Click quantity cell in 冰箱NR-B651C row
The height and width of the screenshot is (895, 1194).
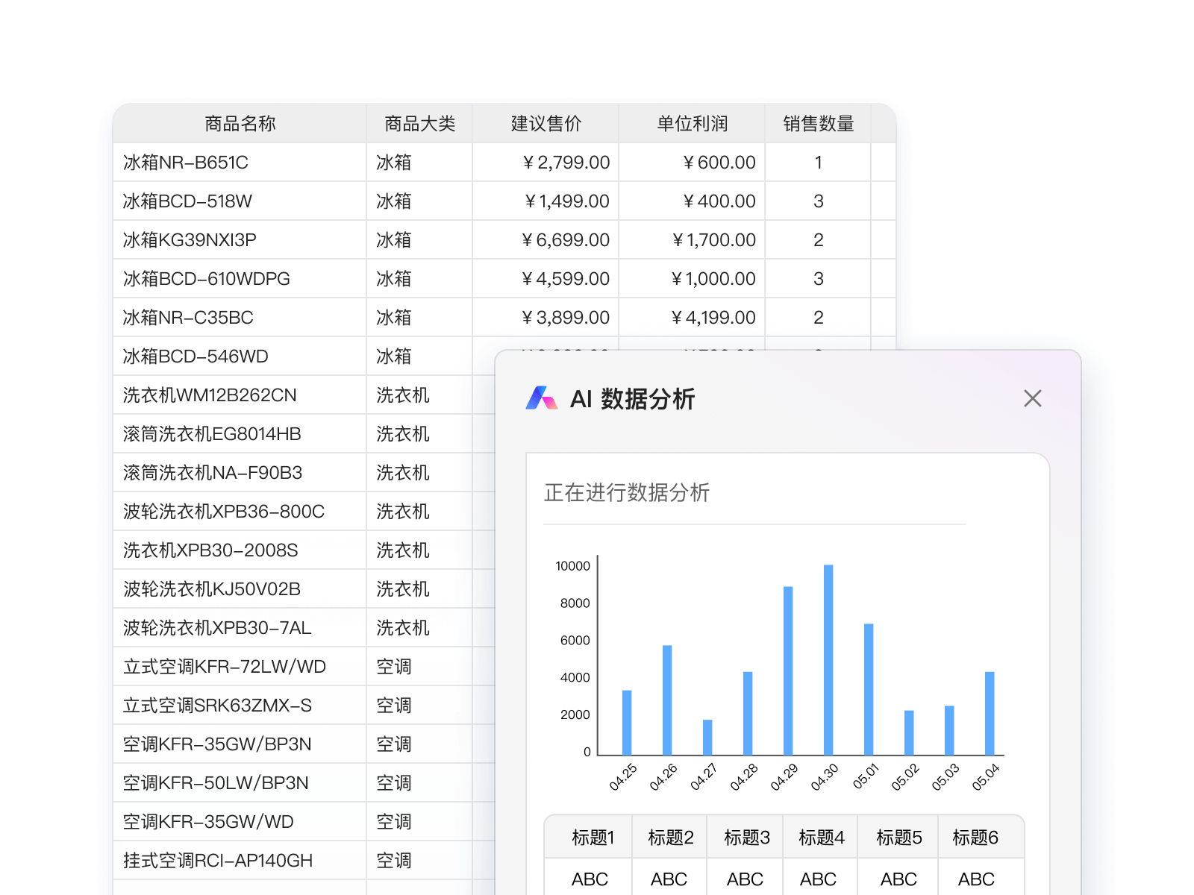click(818, 163)
